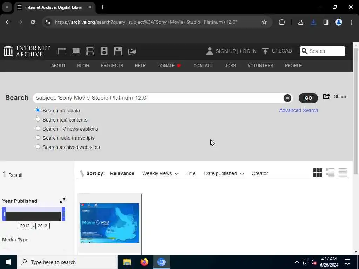Viewport: 359px width, 269px height.
Task: Open the PROJECTS menu item
Action: 112,65
